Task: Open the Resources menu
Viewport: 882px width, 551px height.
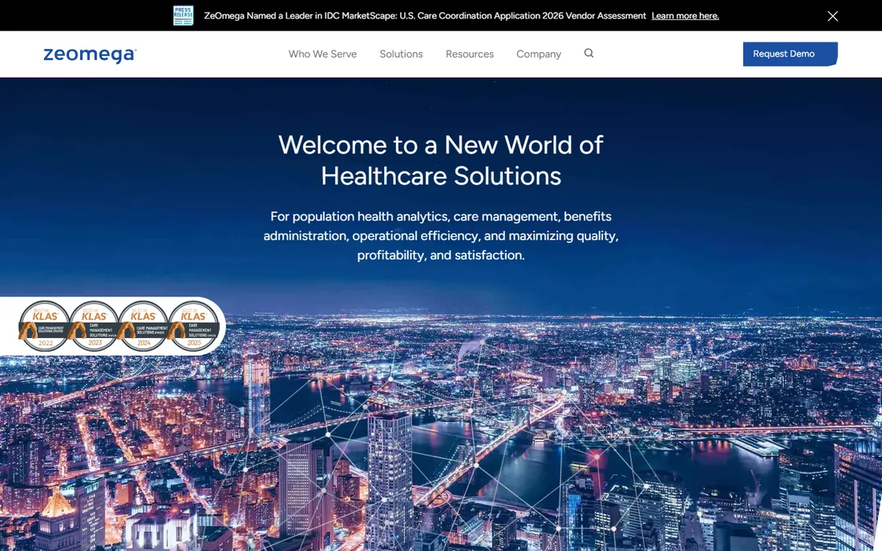Action: click(x=470, y=54)
